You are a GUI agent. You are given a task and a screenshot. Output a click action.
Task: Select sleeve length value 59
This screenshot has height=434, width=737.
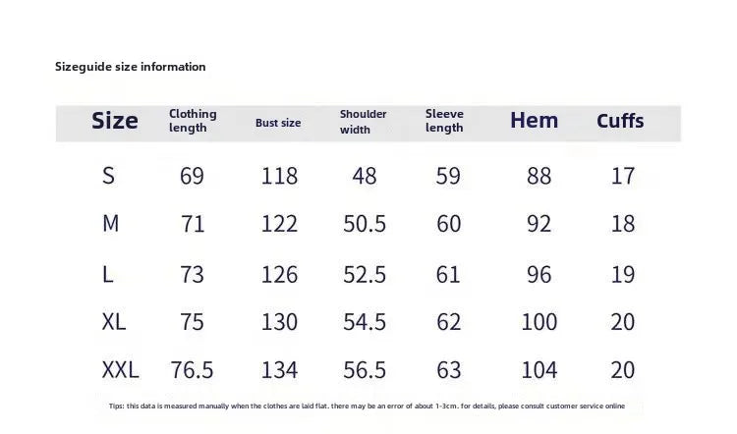click(x=448, y=176)
